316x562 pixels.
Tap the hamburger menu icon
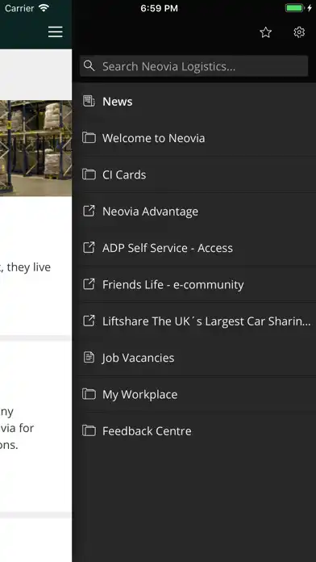[56, 32]
